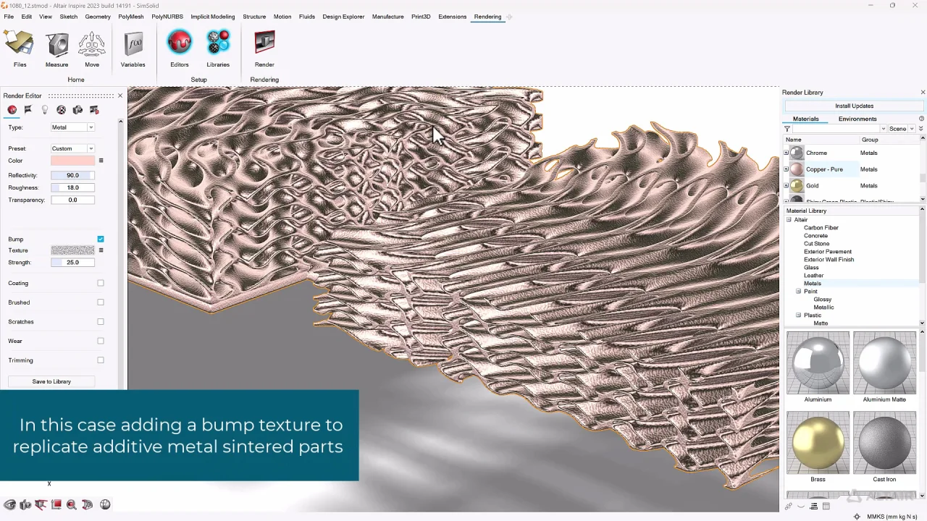Click the pink Color swatch
The width and height of the screenshot is (927, 521).
[72, 161]
